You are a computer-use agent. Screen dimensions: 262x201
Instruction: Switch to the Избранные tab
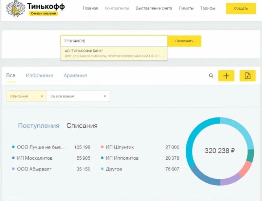coord(39,75)
